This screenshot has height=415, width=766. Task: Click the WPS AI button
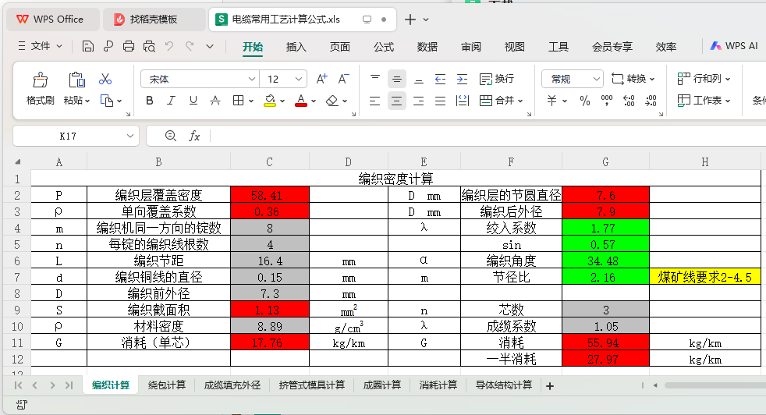pos(733,46)
